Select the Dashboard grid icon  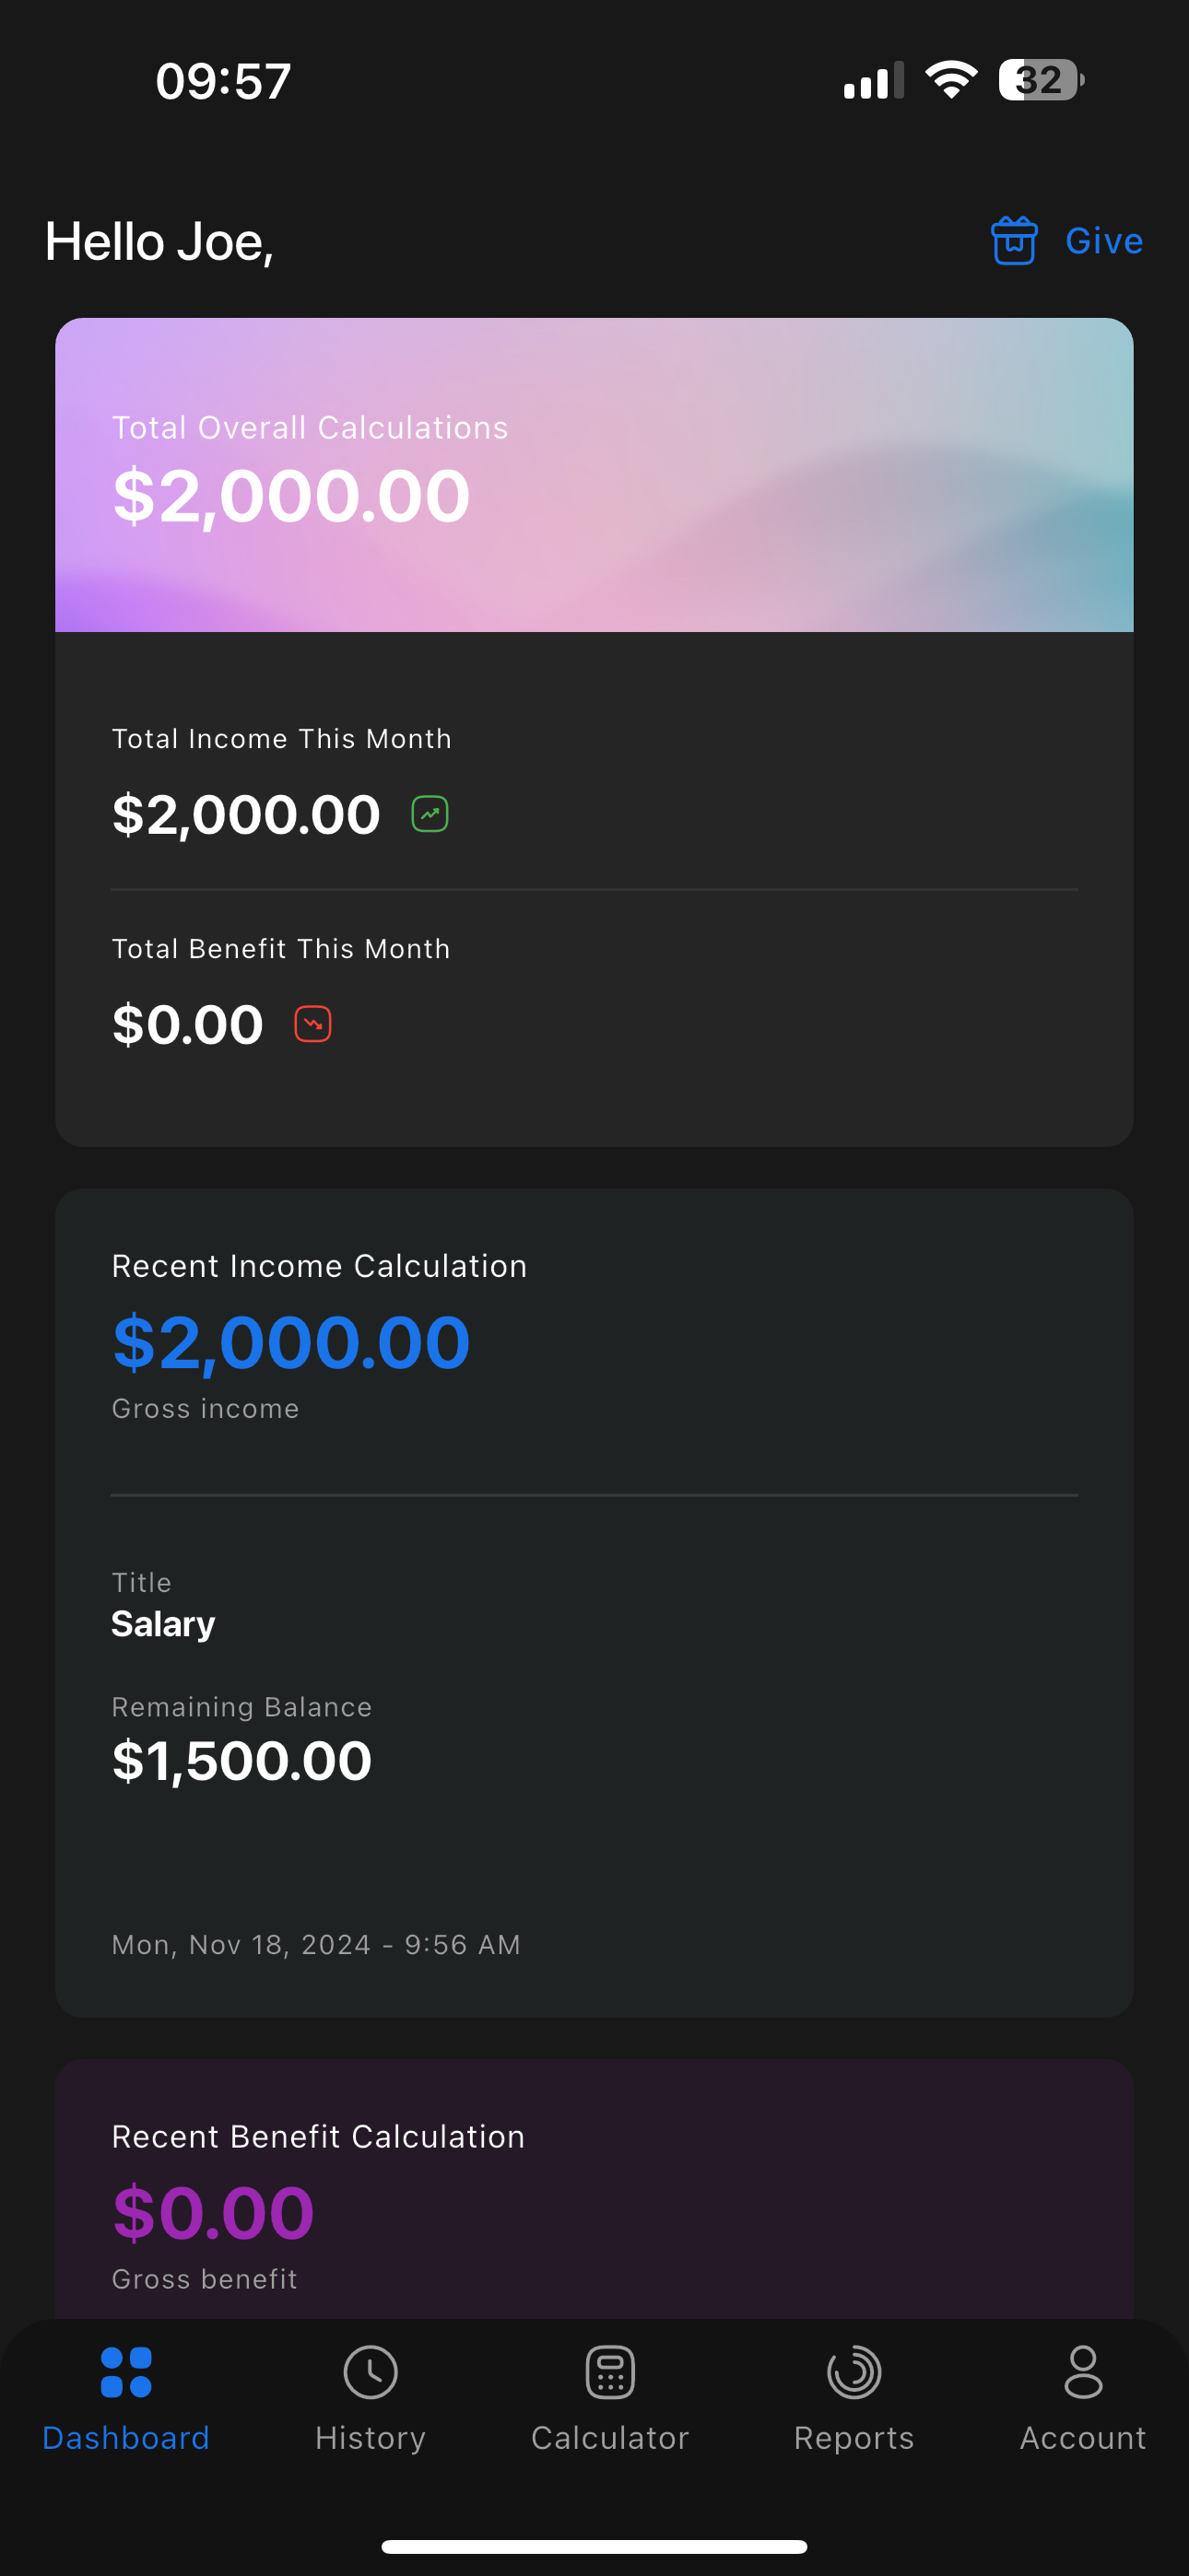[126, 2372]
